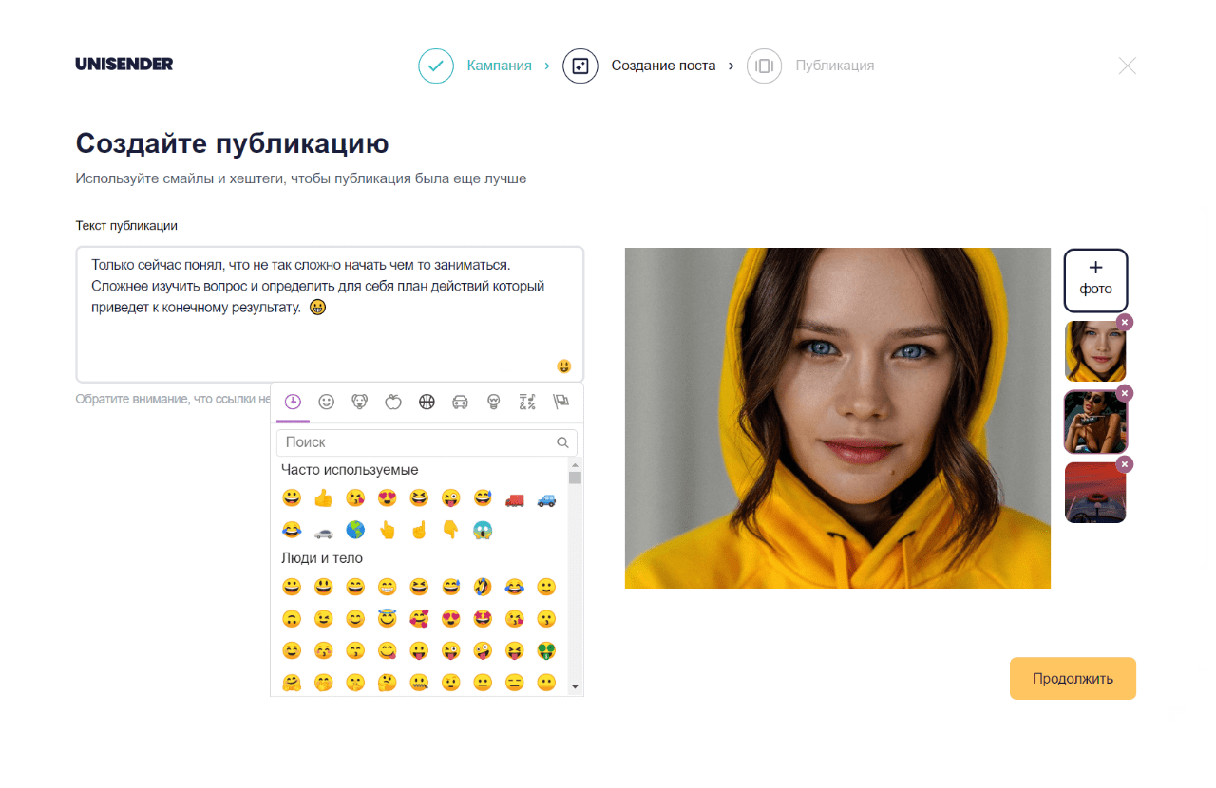
Task: Go back to the Кампания step
Action: [x=499, y=66]
